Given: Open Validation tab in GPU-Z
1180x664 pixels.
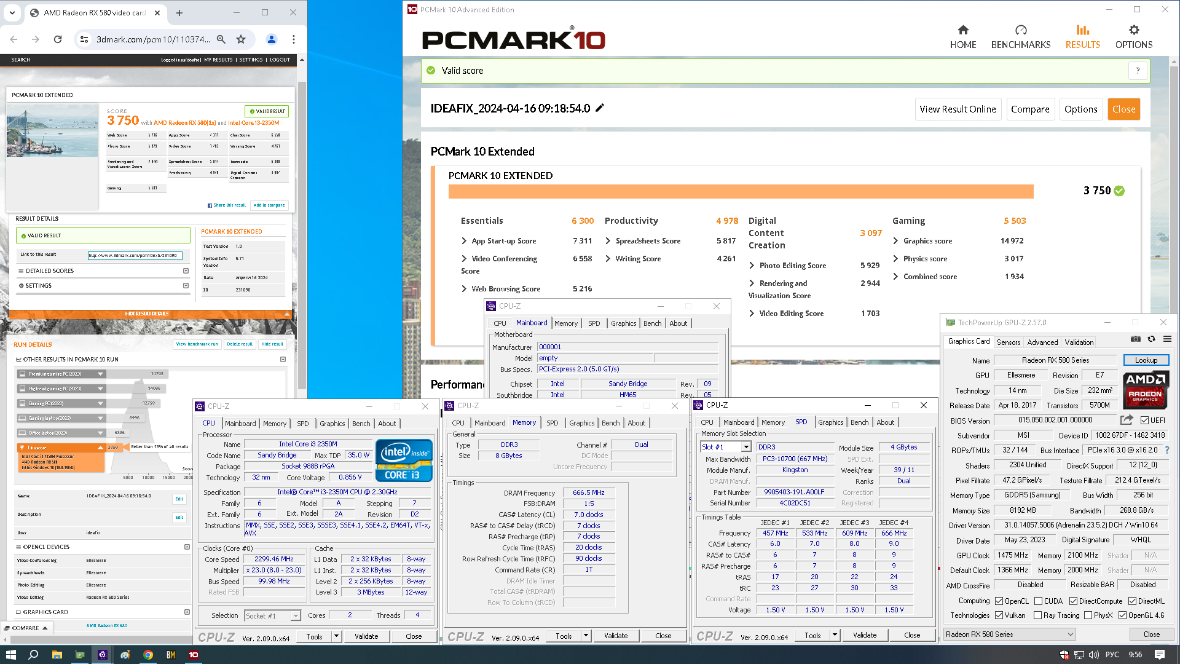Looking at the screenshot, I should pyautogui.click(x=1079, y=342).
